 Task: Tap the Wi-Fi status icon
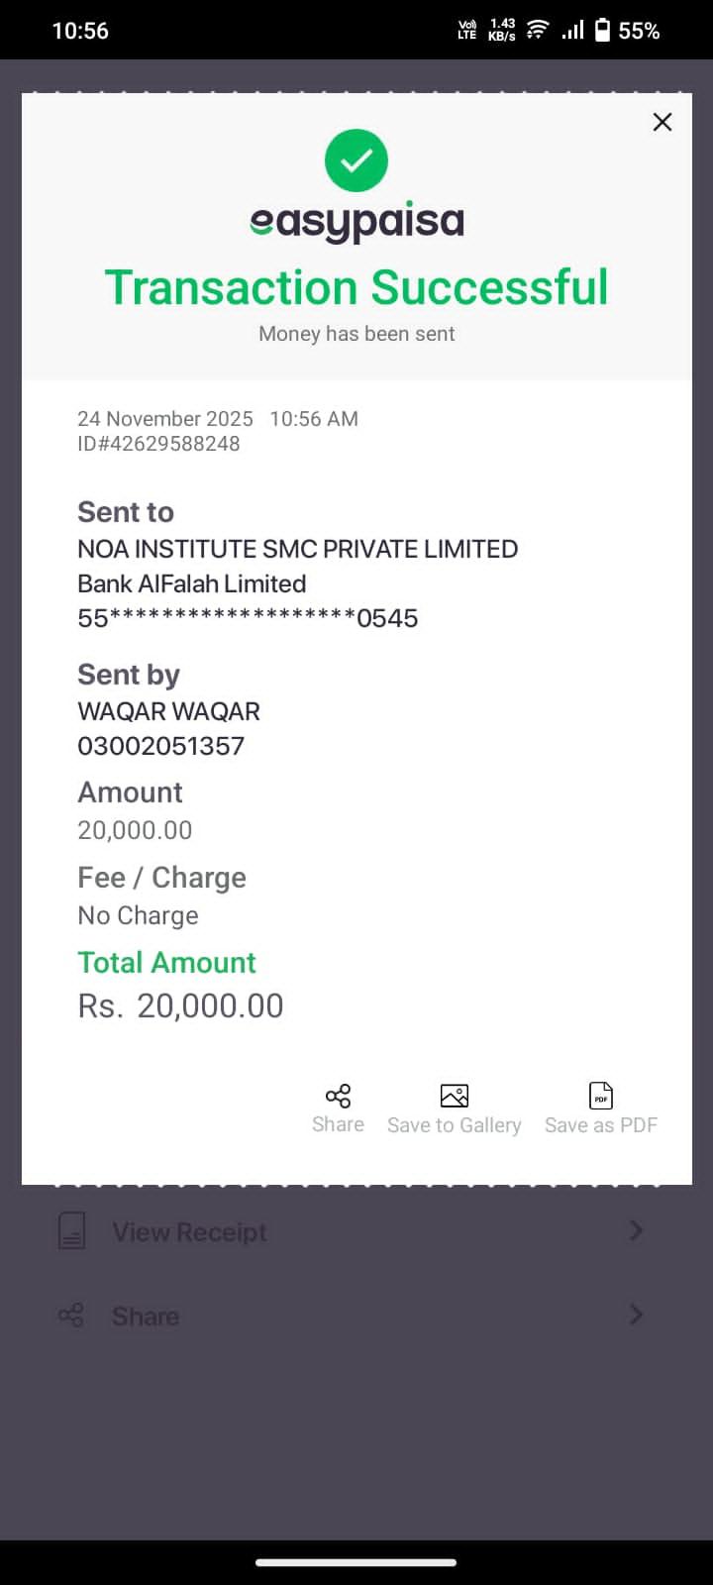pyautogui.click(x=537, y=30)
